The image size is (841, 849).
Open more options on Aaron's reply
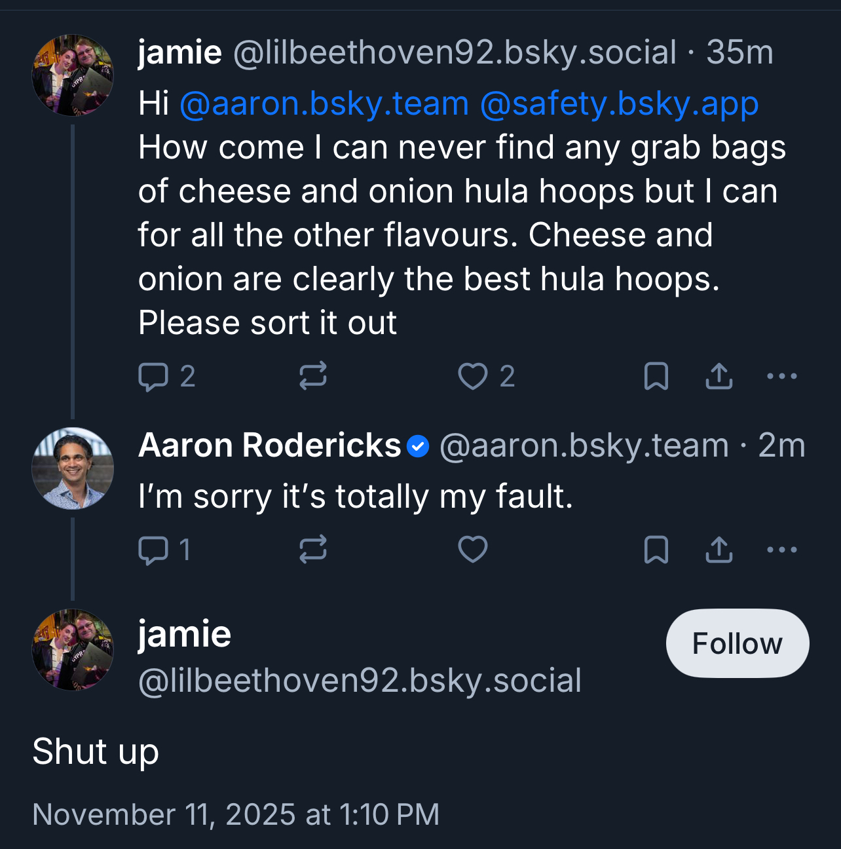coord(781,550)
